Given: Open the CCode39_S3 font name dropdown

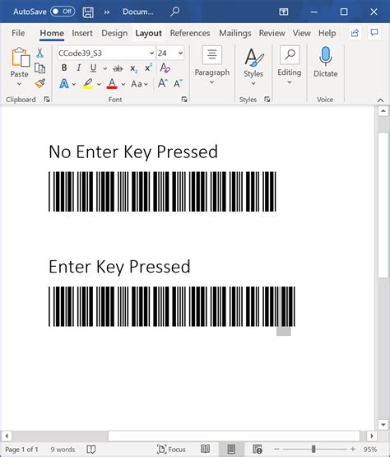Looking at the screenshot, I should coord(151,53).
